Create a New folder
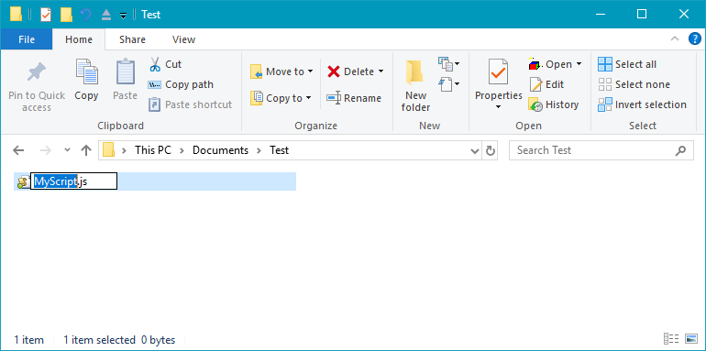Viewport: 706px width, 351px height. point(415,85)
